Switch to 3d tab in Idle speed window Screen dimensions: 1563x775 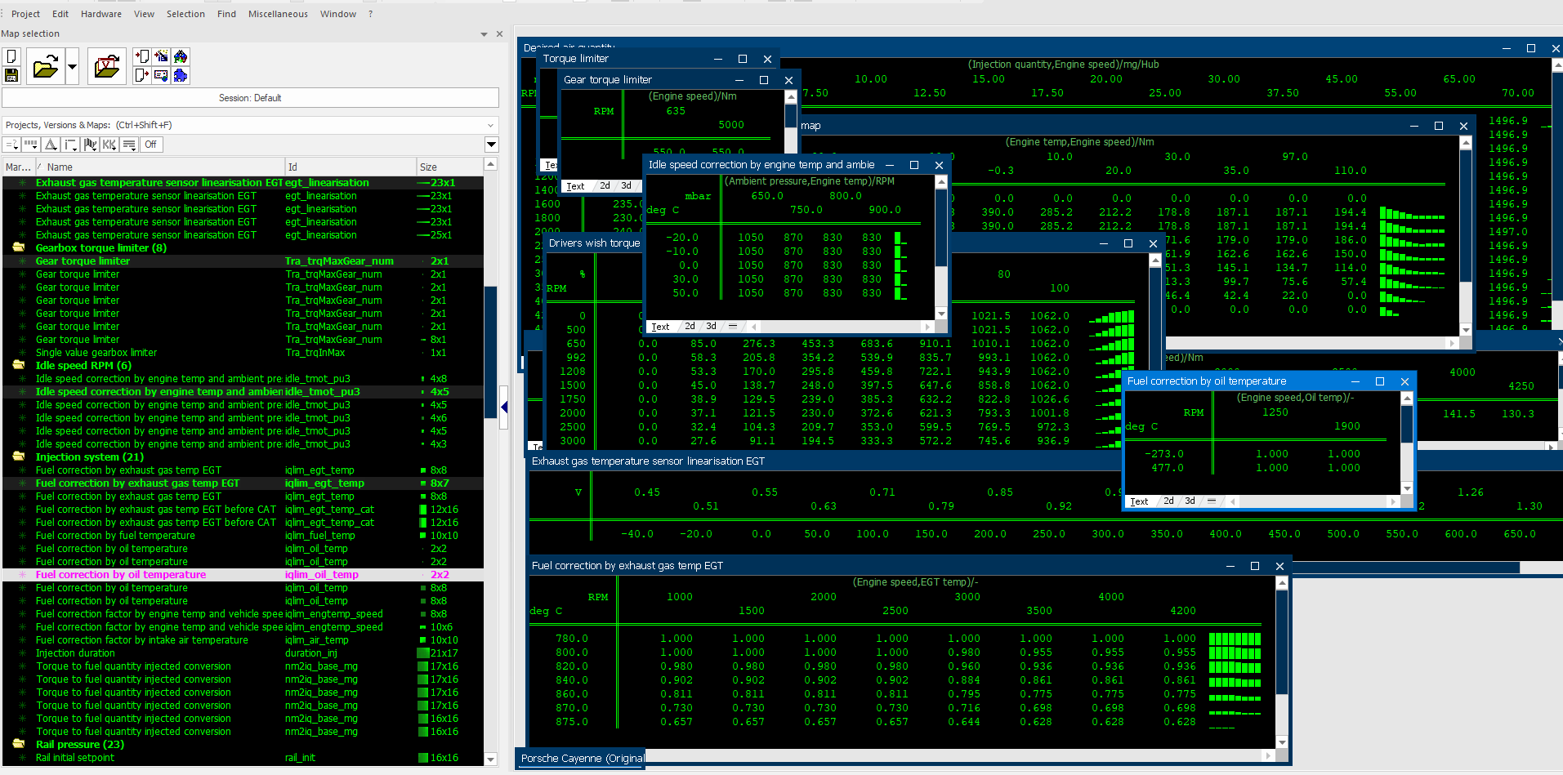click(711, 327)
